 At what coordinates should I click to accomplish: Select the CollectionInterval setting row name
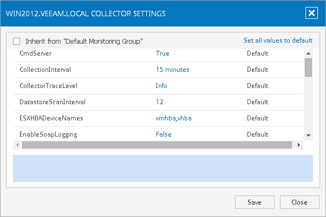click(x=45, y=70)
